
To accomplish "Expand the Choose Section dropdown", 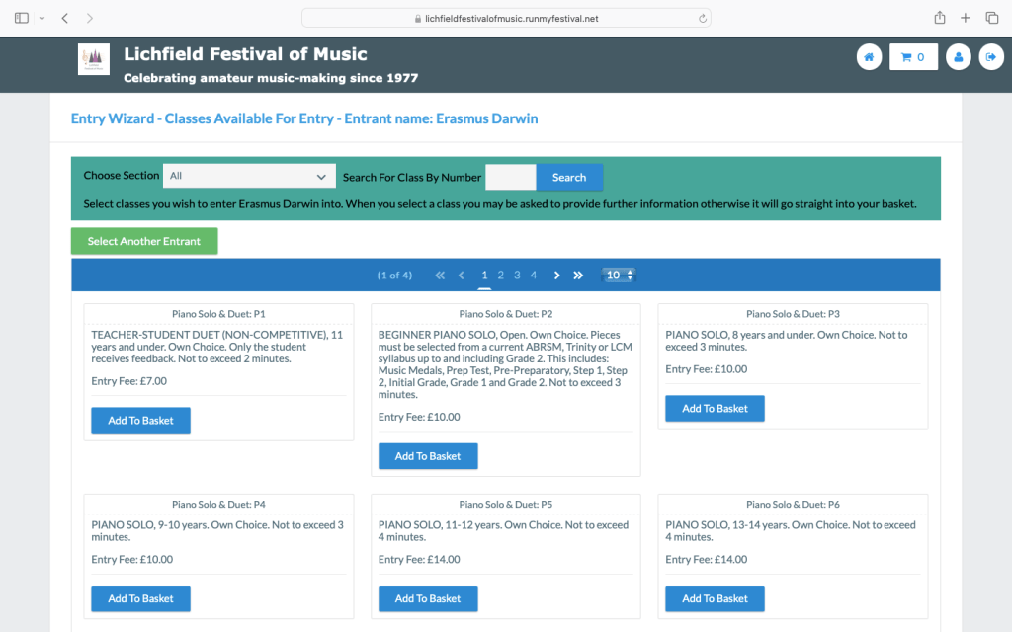I will click(249, 176).
